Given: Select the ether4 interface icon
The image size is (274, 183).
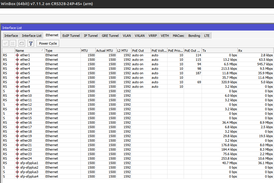Looking at the screenshot, I should click(x=17, y=69).
